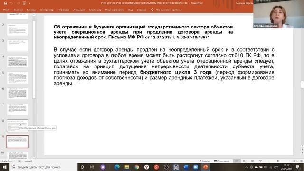Open the Конструктор ribbon tab
Screen dimensions: 304x171
pos(47,9)
